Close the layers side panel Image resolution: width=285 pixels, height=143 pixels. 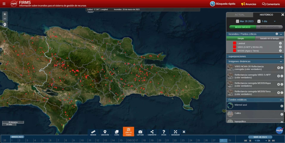282,15
